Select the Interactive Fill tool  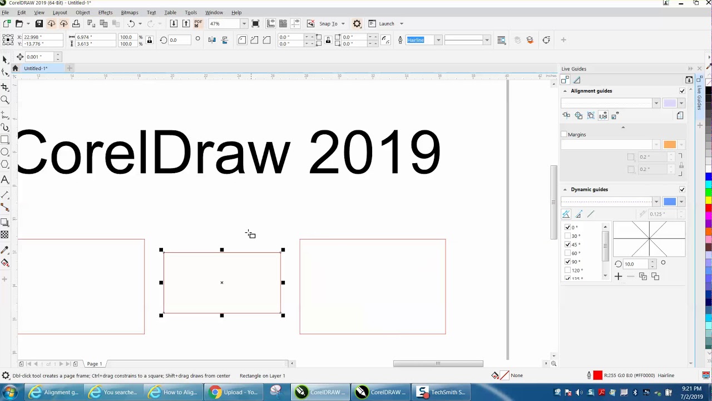tap(5, 263)
